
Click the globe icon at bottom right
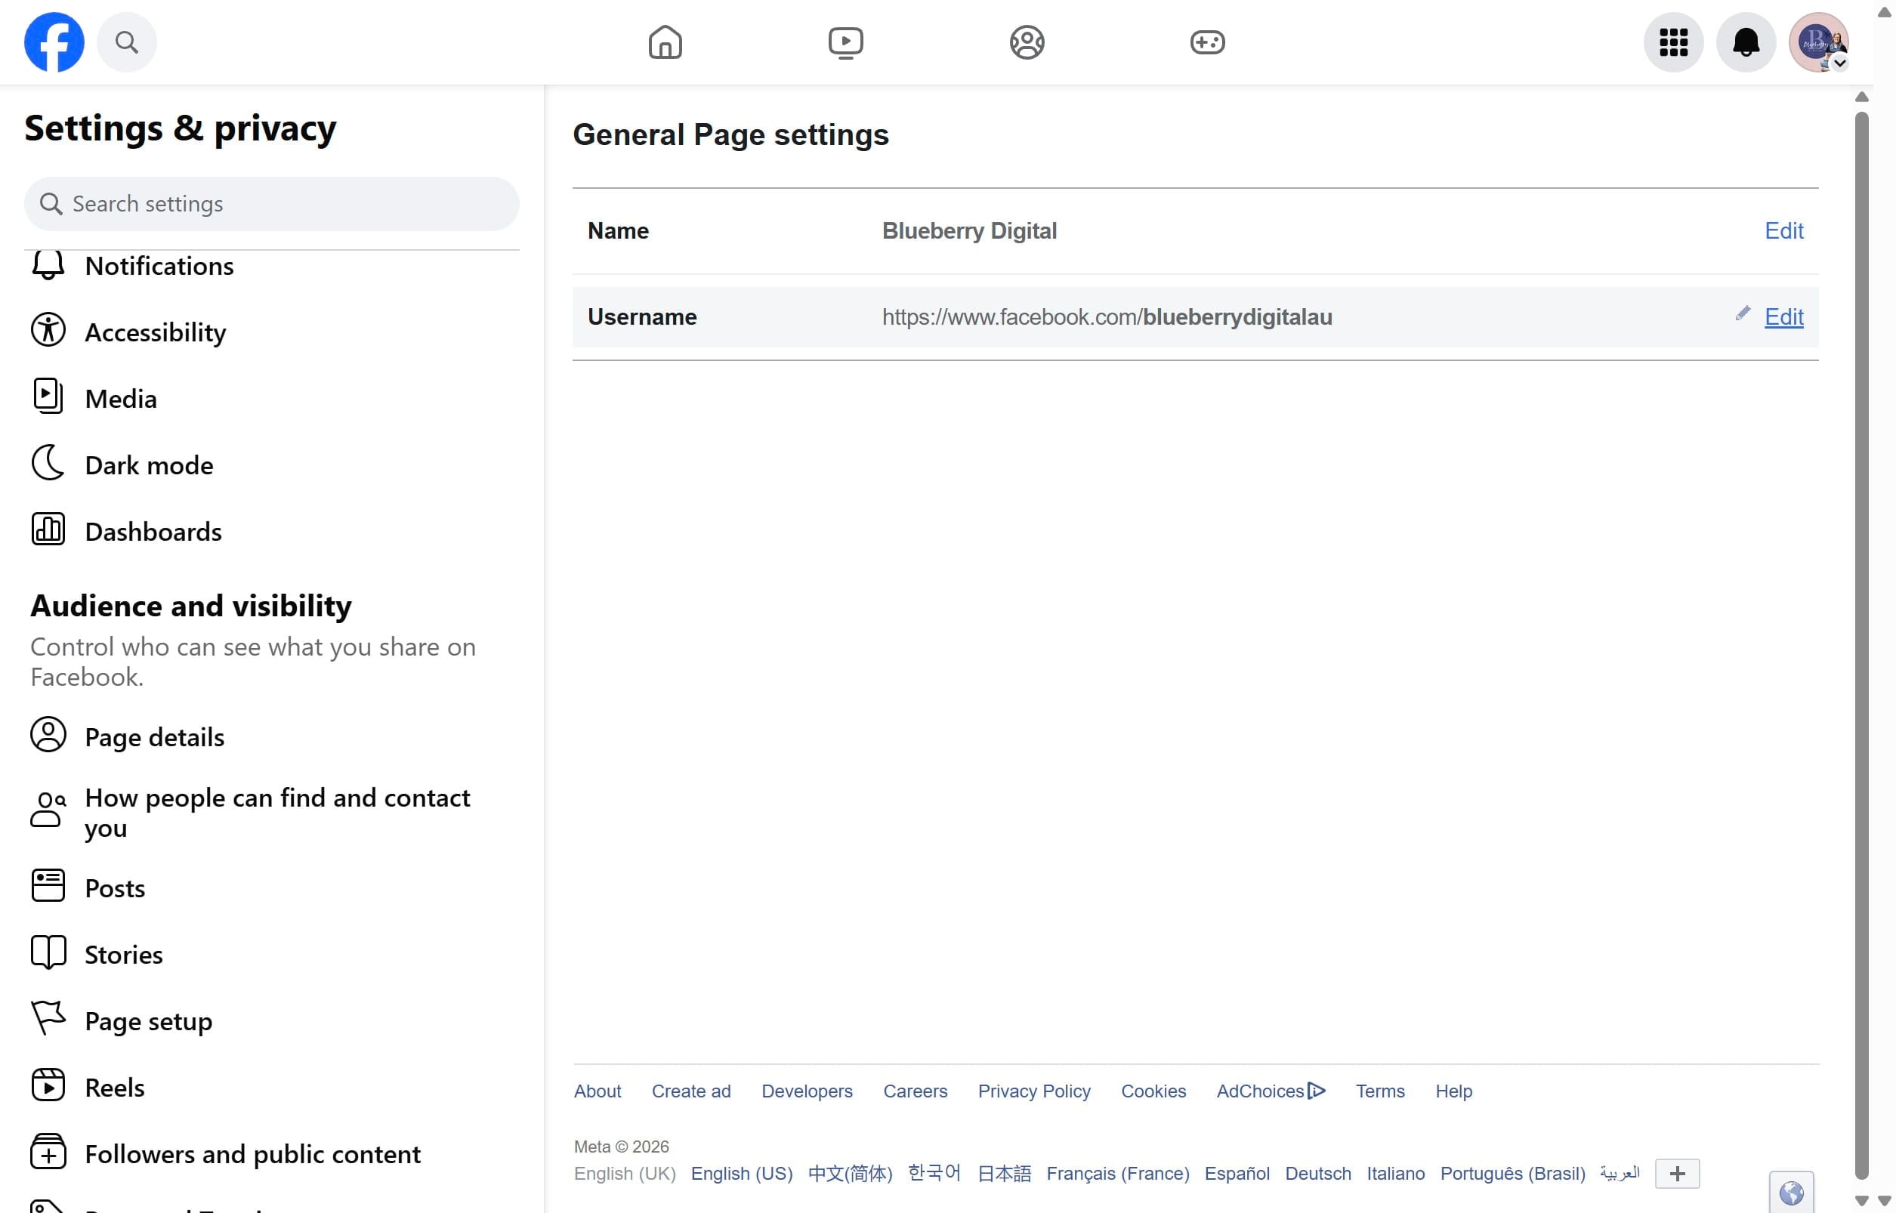tap(1791, 1193)
